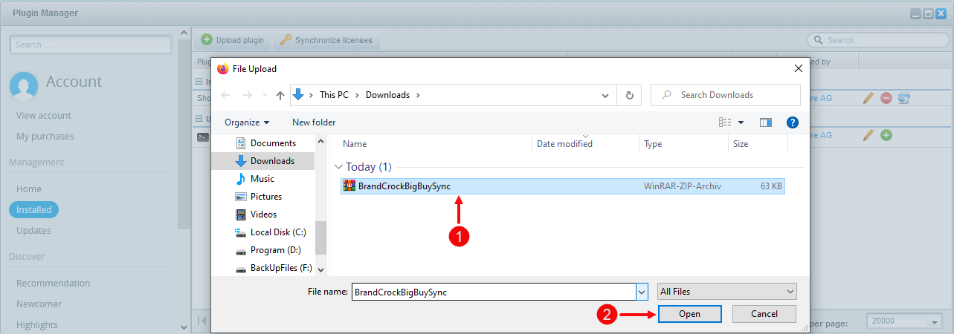
Task: Click the back arrow in File Upload
Action: click(226, 95)
